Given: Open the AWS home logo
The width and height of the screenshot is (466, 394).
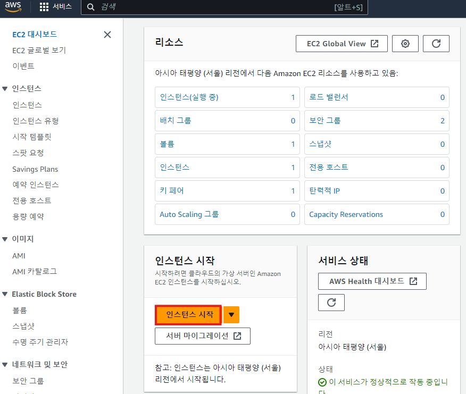Looking at the screenshot, I should [13, 6].
